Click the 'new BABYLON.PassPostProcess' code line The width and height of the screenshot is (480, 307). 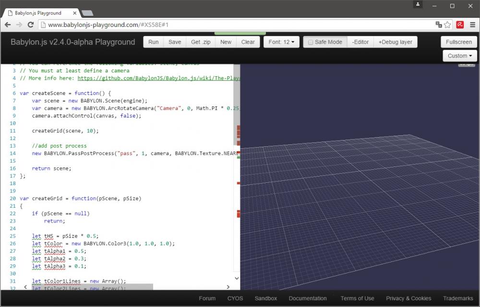point(136,153)
